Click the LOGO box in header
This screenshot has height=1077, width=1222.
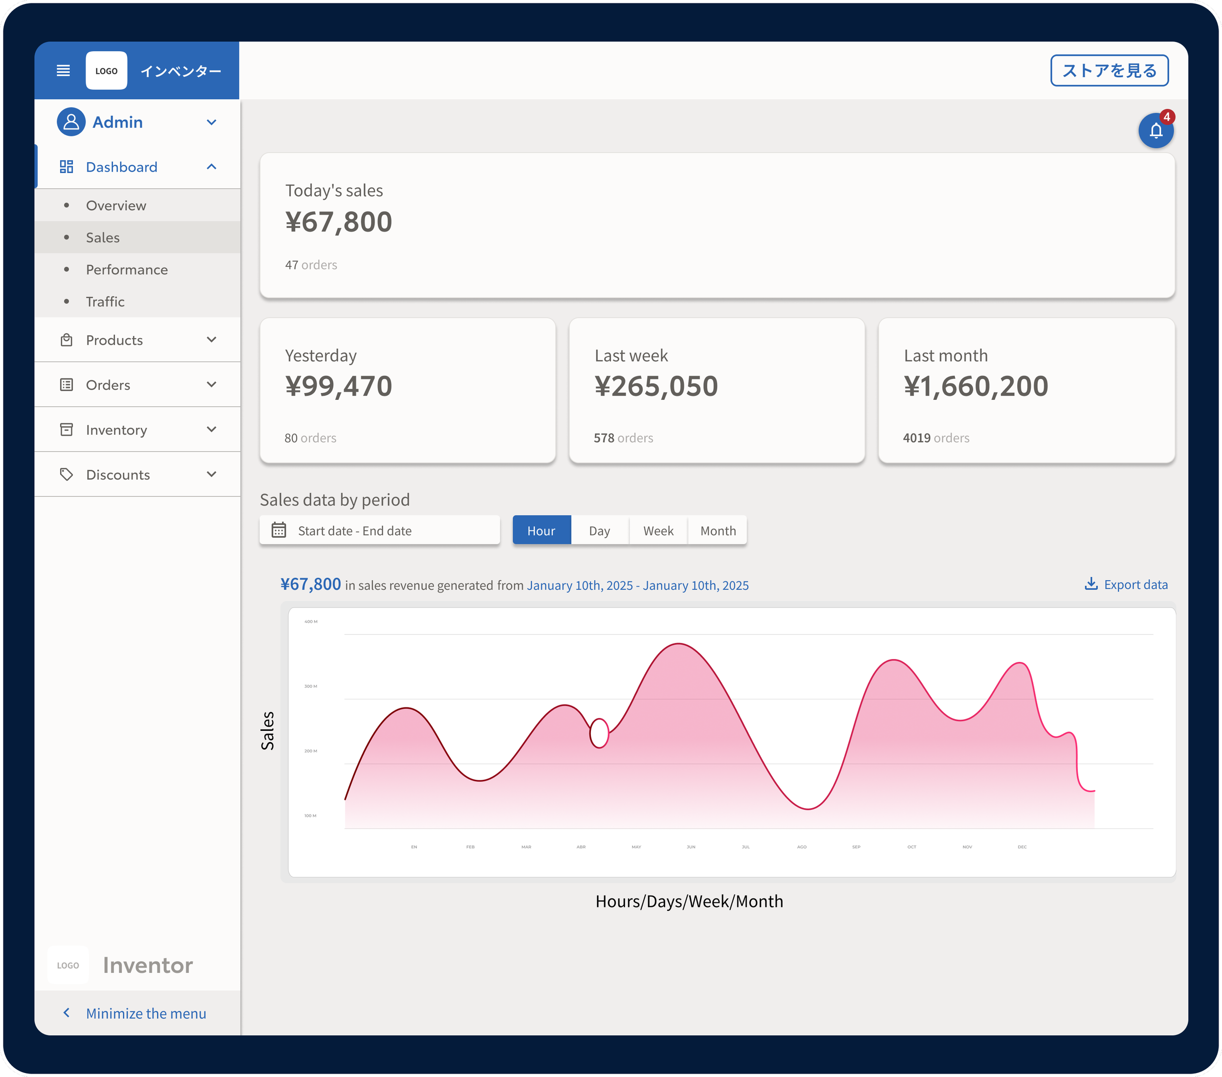click(x=107, y=70)
